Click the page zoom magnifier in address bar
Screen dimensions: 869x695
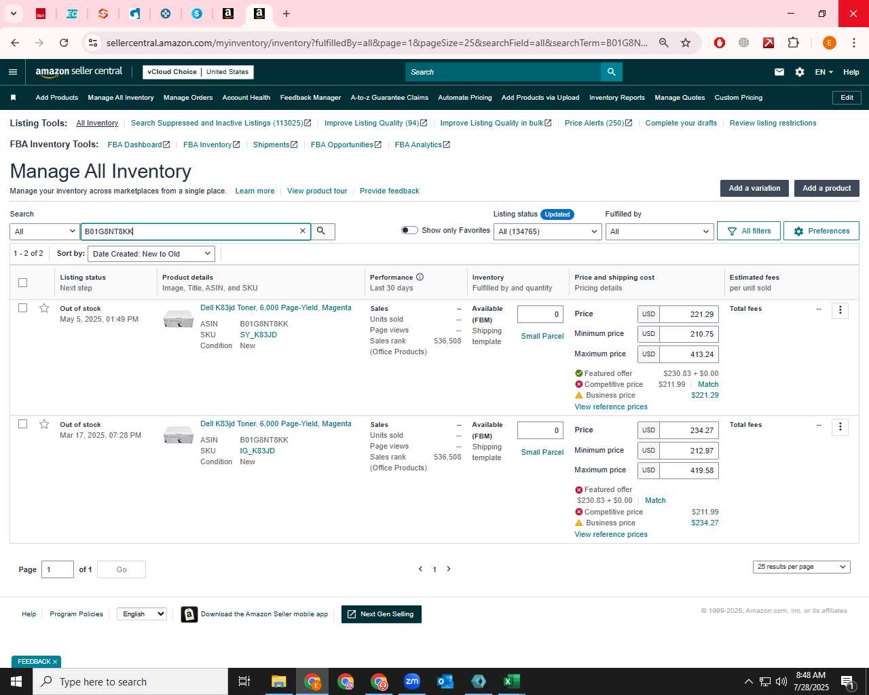(664, 43)
